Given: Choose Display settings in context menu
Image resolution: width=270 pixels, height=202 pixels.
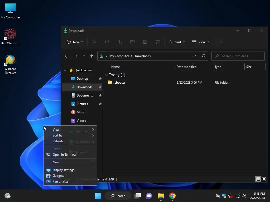Looking at the screenshot, I should coord(70,170).
